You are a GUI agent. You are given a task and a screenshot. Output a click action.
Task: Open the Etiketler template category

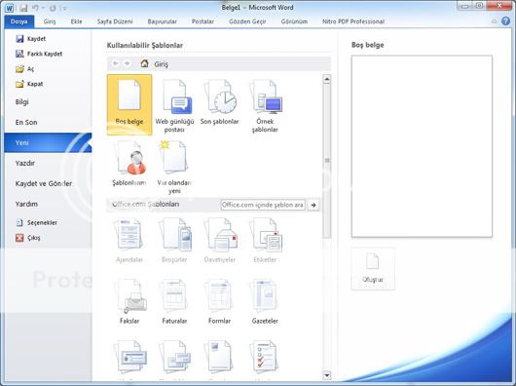pos(265,241)
